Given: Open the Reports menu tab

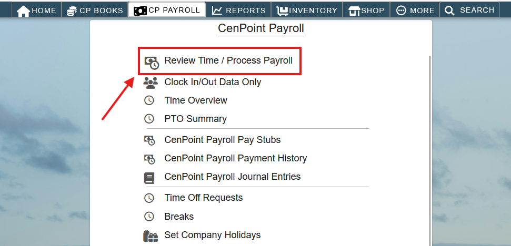Looking at the screenshot, I should 238,10.
